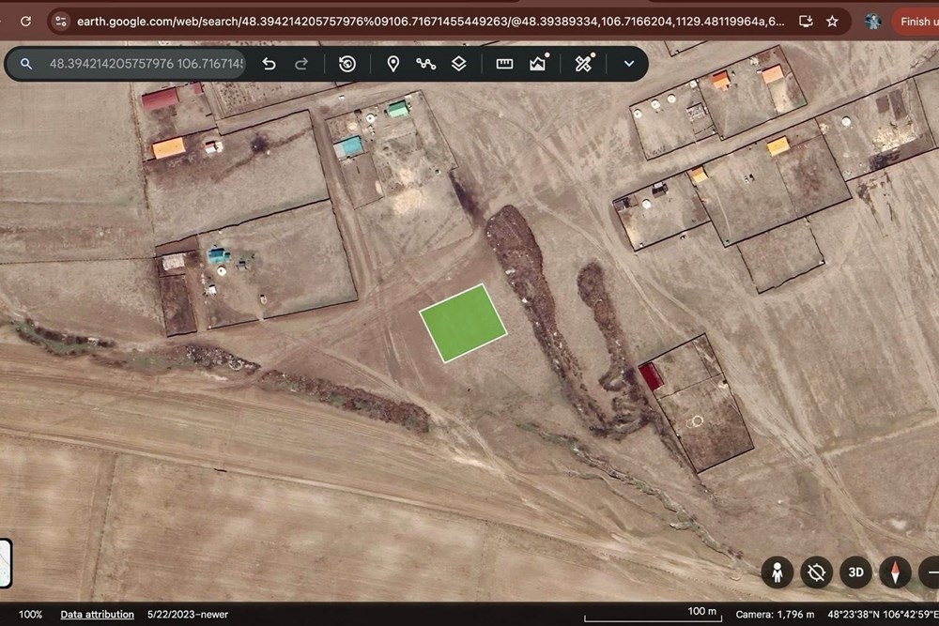Select the green polygon on map

point(463,323)
